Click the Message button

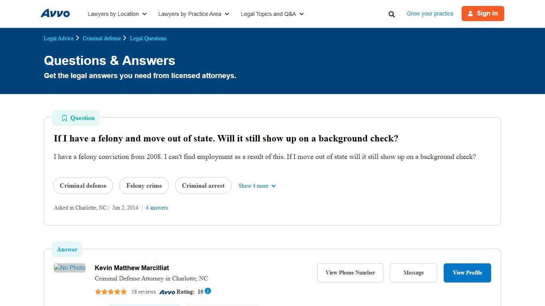[x=413, y=273]
